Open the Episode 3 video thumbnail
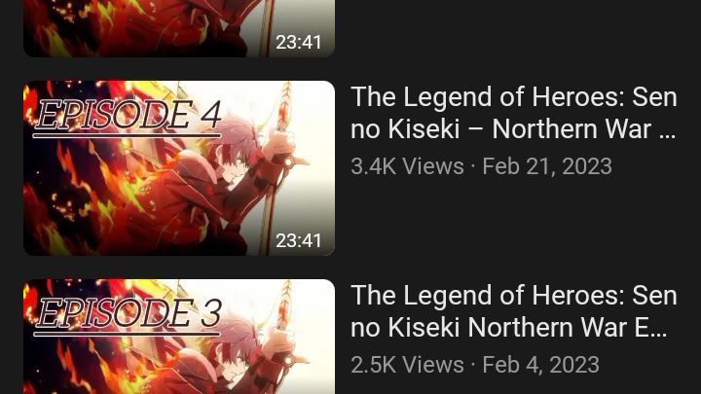 (x=179, y=337)
